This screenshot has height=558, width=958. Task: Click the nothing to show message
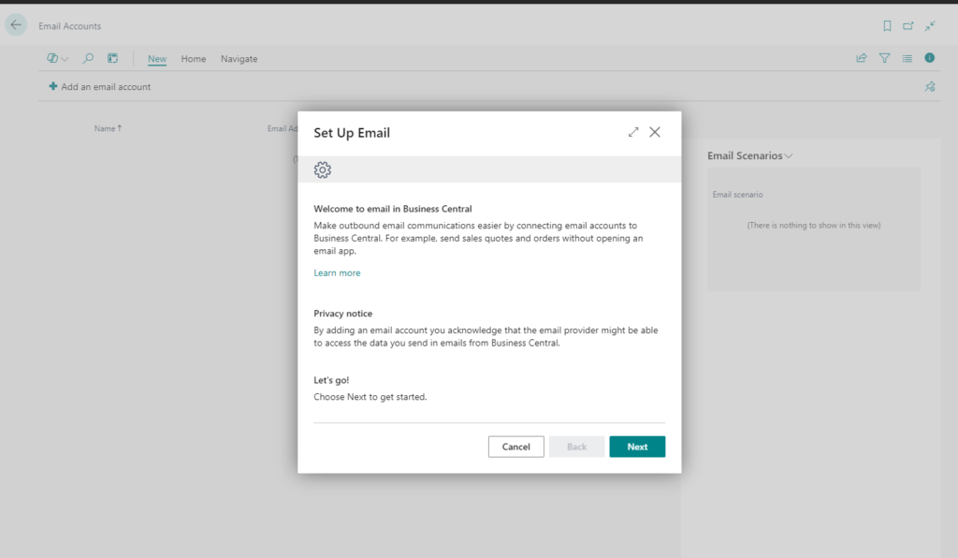(814, 225)
